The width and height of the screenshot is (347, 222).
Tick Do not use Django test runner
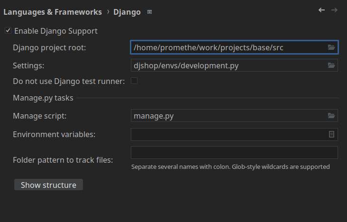[134, 81]
